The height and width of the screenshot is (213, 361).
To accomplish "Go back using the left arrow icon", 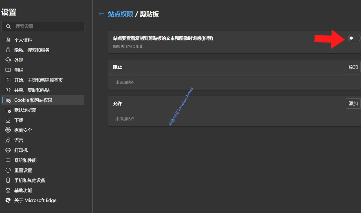I will click(101, 14).
